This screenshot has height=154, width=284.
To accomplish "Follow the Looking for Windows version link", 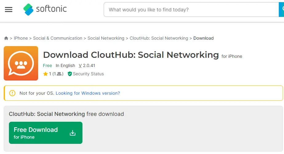I will click(88, 93).
